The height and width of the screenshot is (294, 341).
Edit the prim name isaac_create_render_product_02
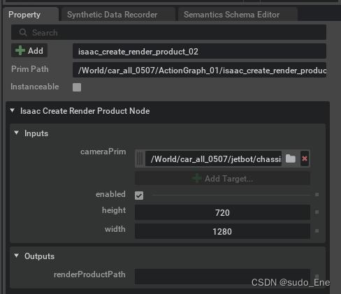click(x=199, y=51)
